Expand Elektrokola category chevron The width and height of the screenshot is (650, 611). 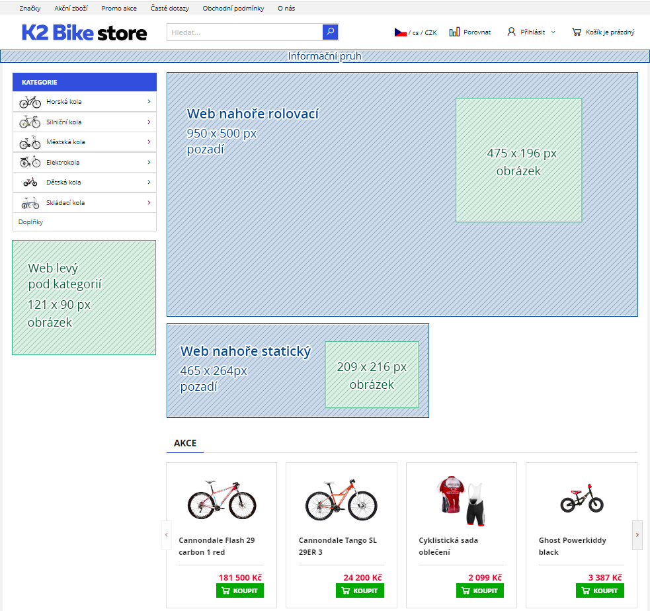[149, 162]
